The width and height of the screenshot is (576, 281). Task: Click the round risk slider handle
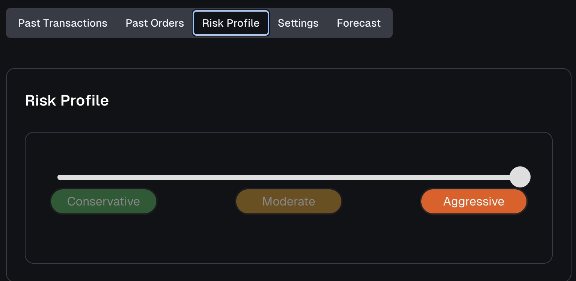click(520, 177)
